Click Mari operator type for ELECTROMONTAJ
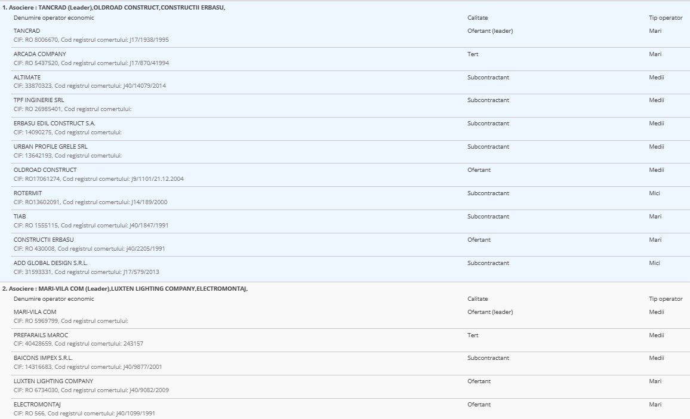The image size is (690, 419). [655, 405]
